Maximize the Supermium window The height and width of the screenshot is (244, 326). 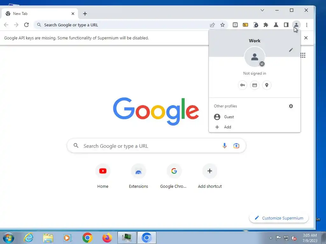coord(292,10)
